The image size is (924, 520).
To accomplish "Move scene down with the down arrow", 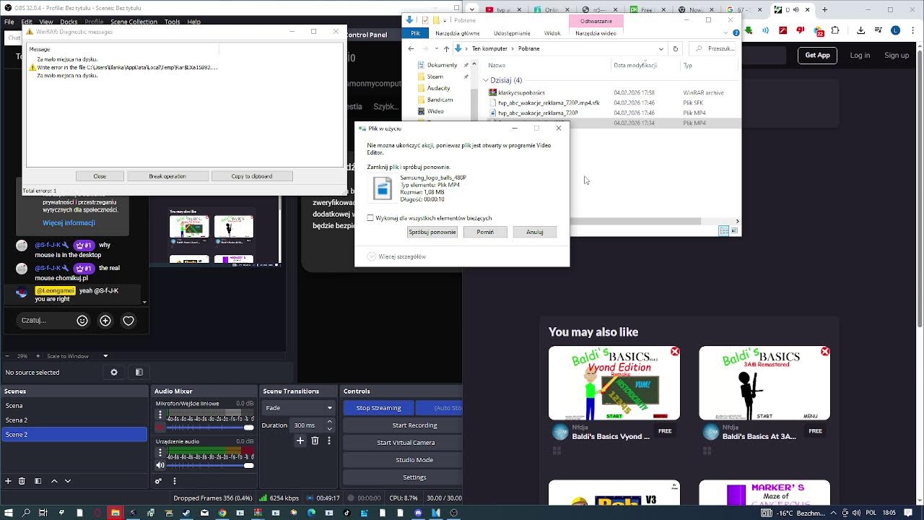I will [x=68, y=481].
